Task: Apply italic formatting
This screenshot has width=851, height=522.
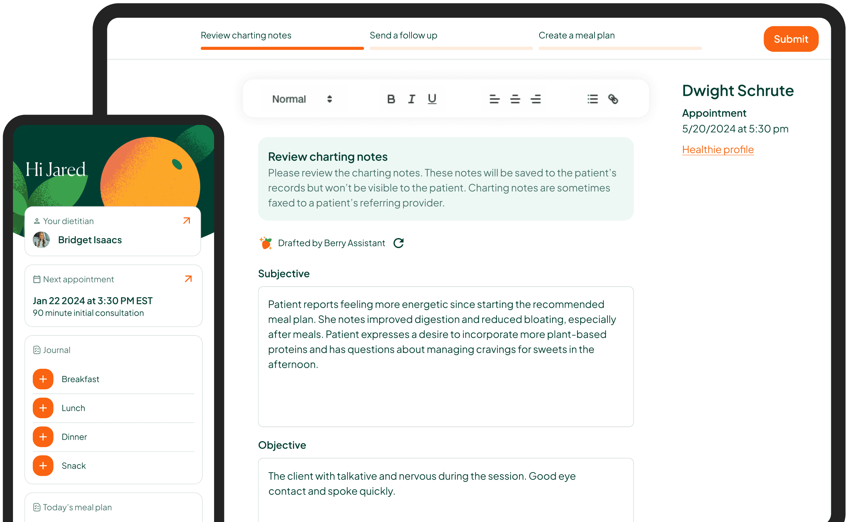Action: click(x=411, y=99)
